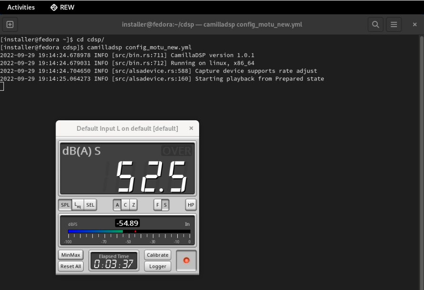This screenshot has width=424, height=290.
Task: Click the MinMax button
Action: (x=71, y=255)
